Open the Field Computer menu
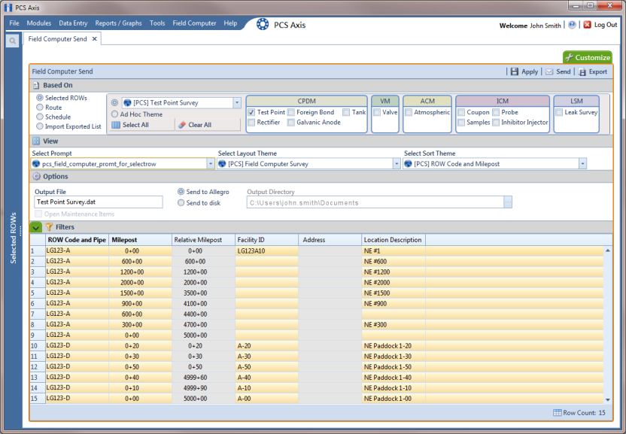This screenshot has width=626, height=434. tap(194, 23)
